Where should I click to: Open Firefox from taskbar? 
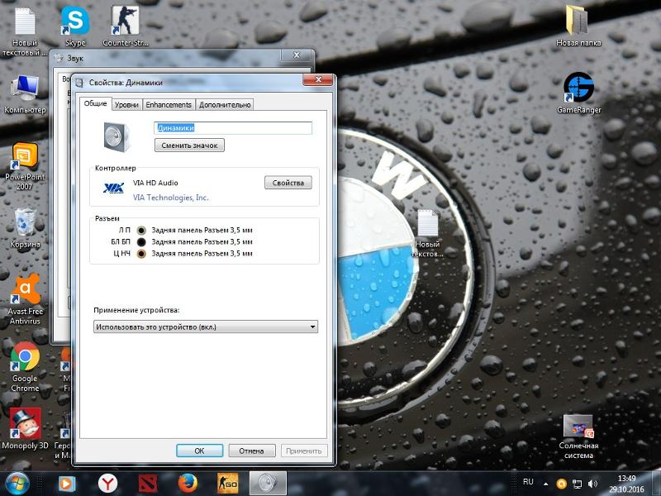188,484
